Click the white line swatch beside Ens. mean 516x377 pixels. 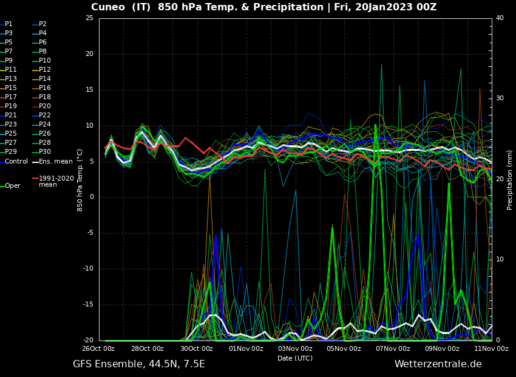(35, 161)
